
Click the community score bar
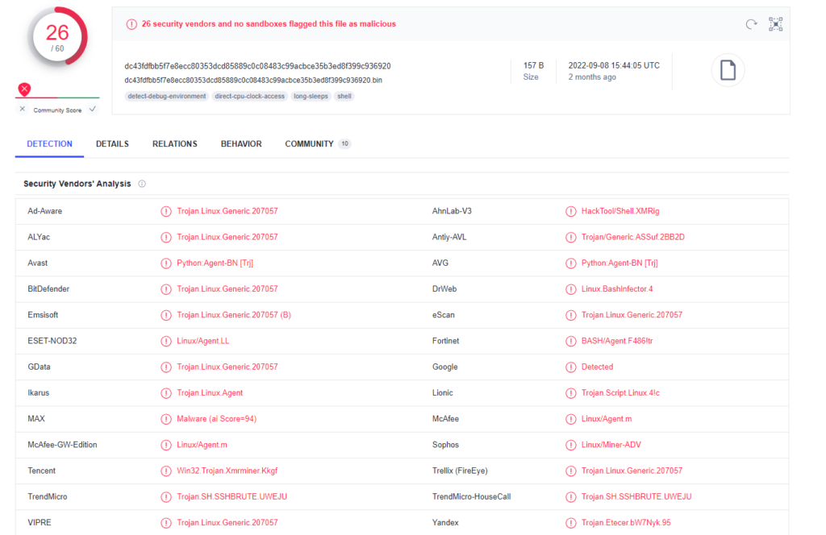tap(57, 97)
